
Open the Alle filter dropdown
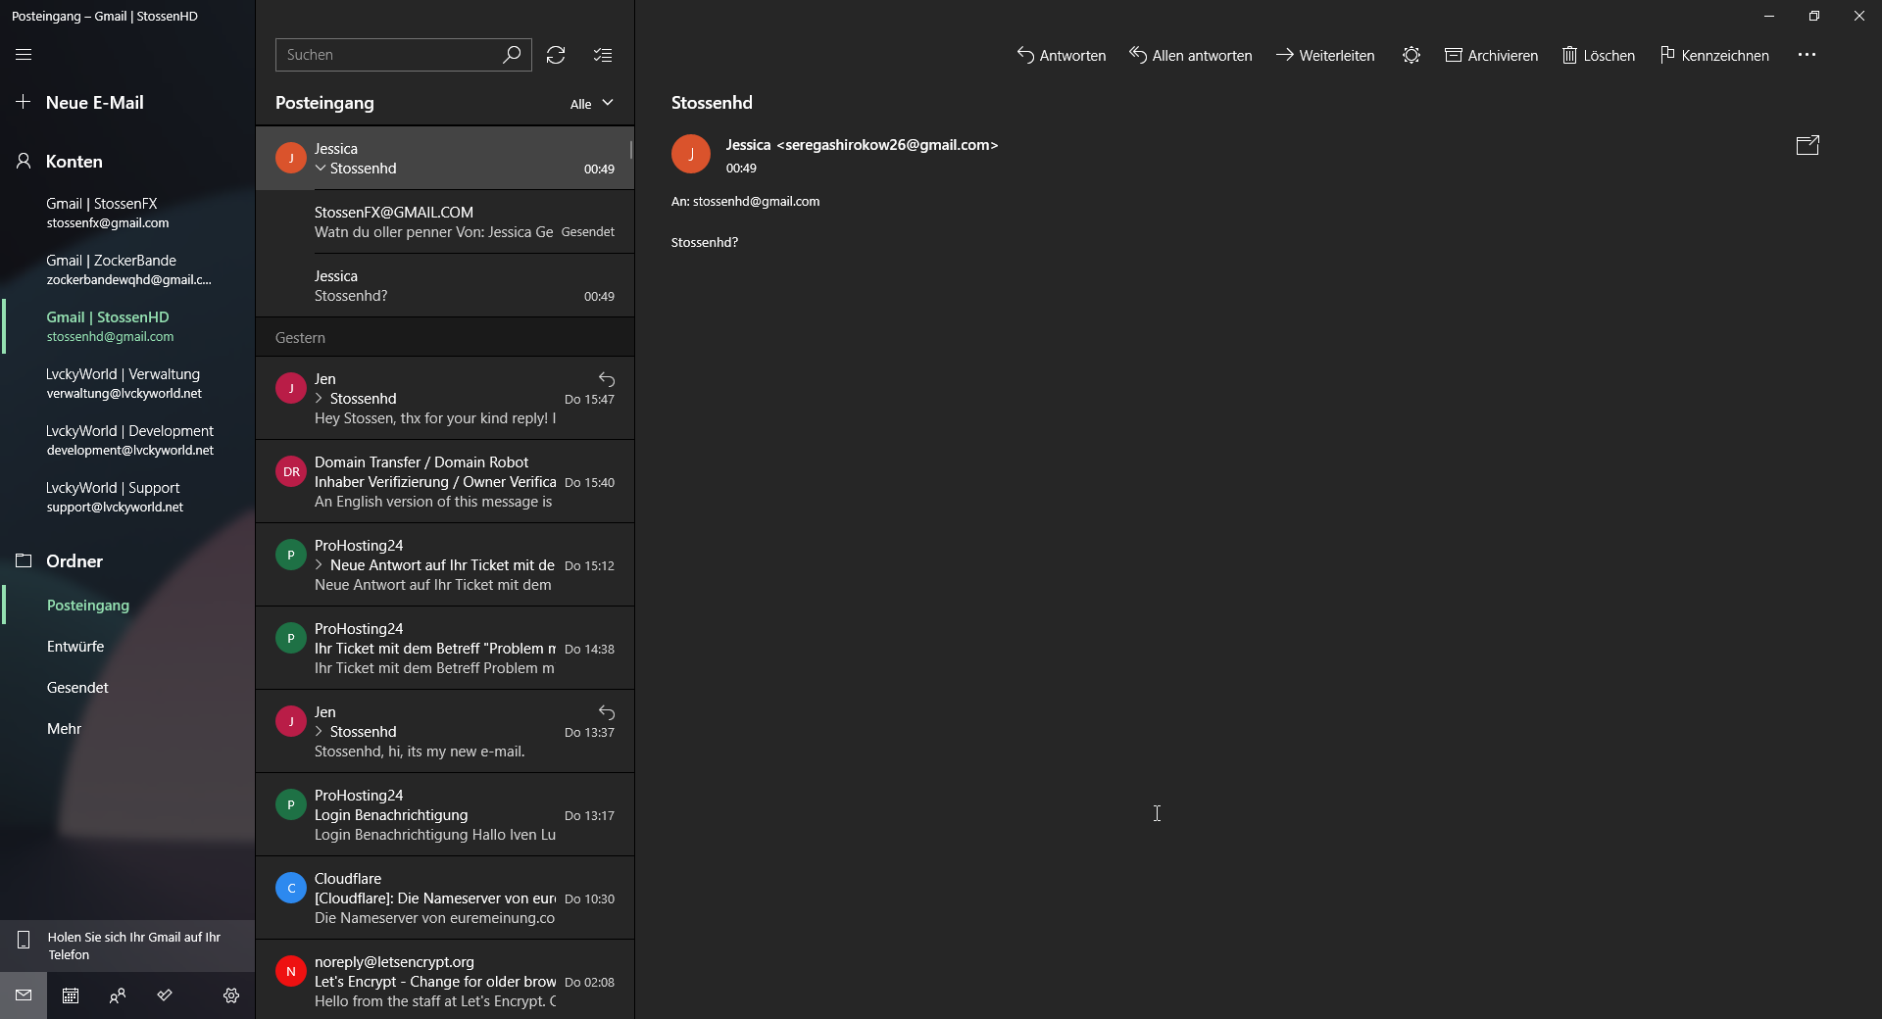coord(591,104)
